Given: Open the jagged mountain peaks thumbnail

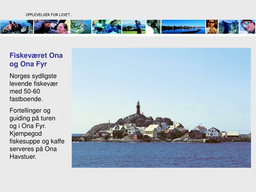Looking at the screenshot, I should pos(228,27).
